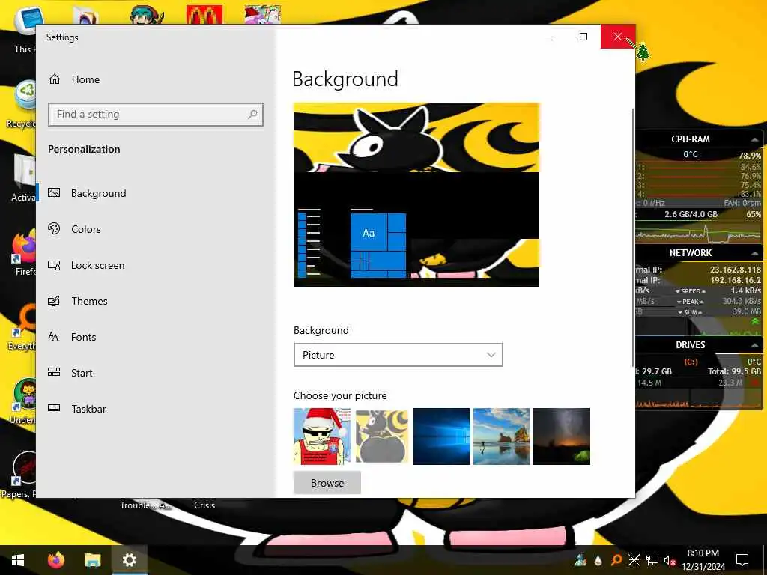Click the network tray icon
Viewport: 767px width, 575px height.
[x=652, y=560]
